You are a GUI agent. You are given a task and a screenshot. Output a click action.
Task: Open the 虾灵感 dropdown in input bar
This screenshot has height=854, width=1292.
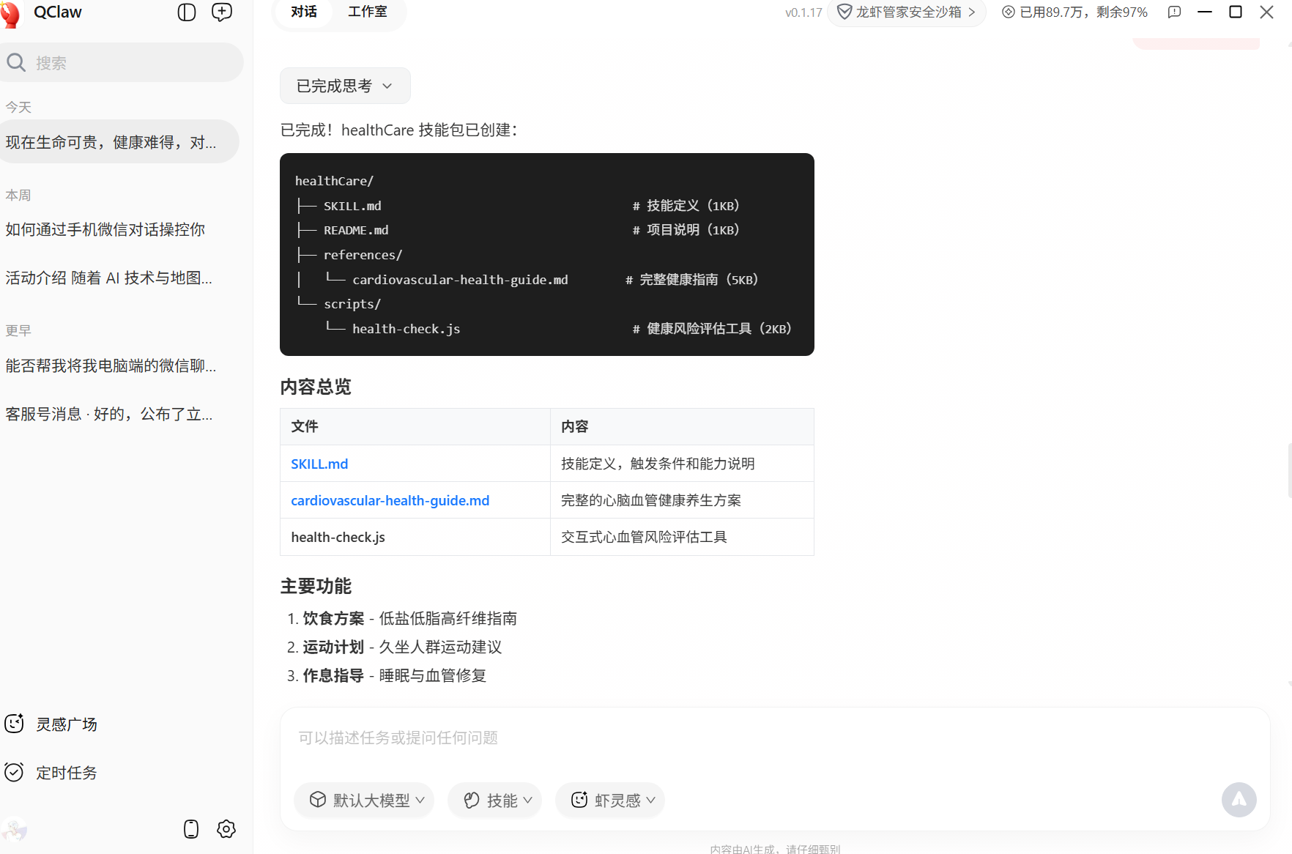pos(609,800)
